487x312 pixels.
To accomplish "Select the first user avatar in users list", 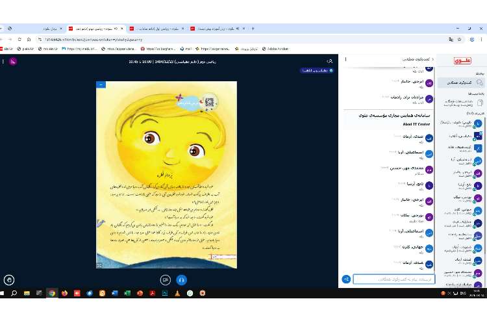I will (x=478, y=123).
